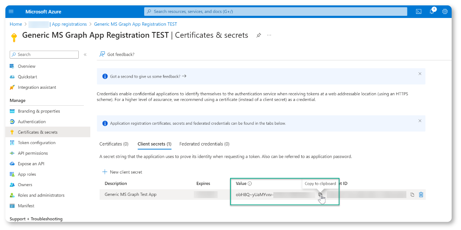Click the API permissions icon
This screenshot has height=230, width=461.
(x=12, y=153)
